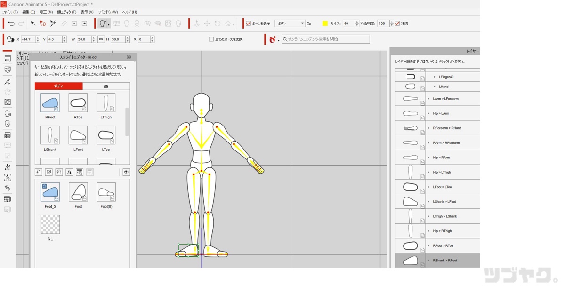This screenshot has width=565, height=300.
Task: Click the preview eye icon in top toolbar
Action: pyautogui.click(x=84, y=24)
